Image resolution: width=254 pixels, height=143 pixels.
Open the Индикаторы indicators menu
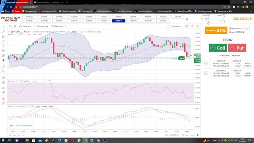[x=40, y=26]
